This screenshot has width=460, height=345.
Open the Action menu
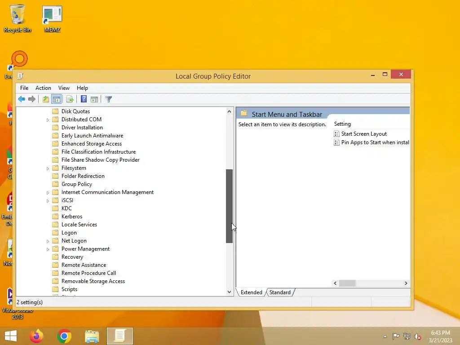[x=43, y=88]
